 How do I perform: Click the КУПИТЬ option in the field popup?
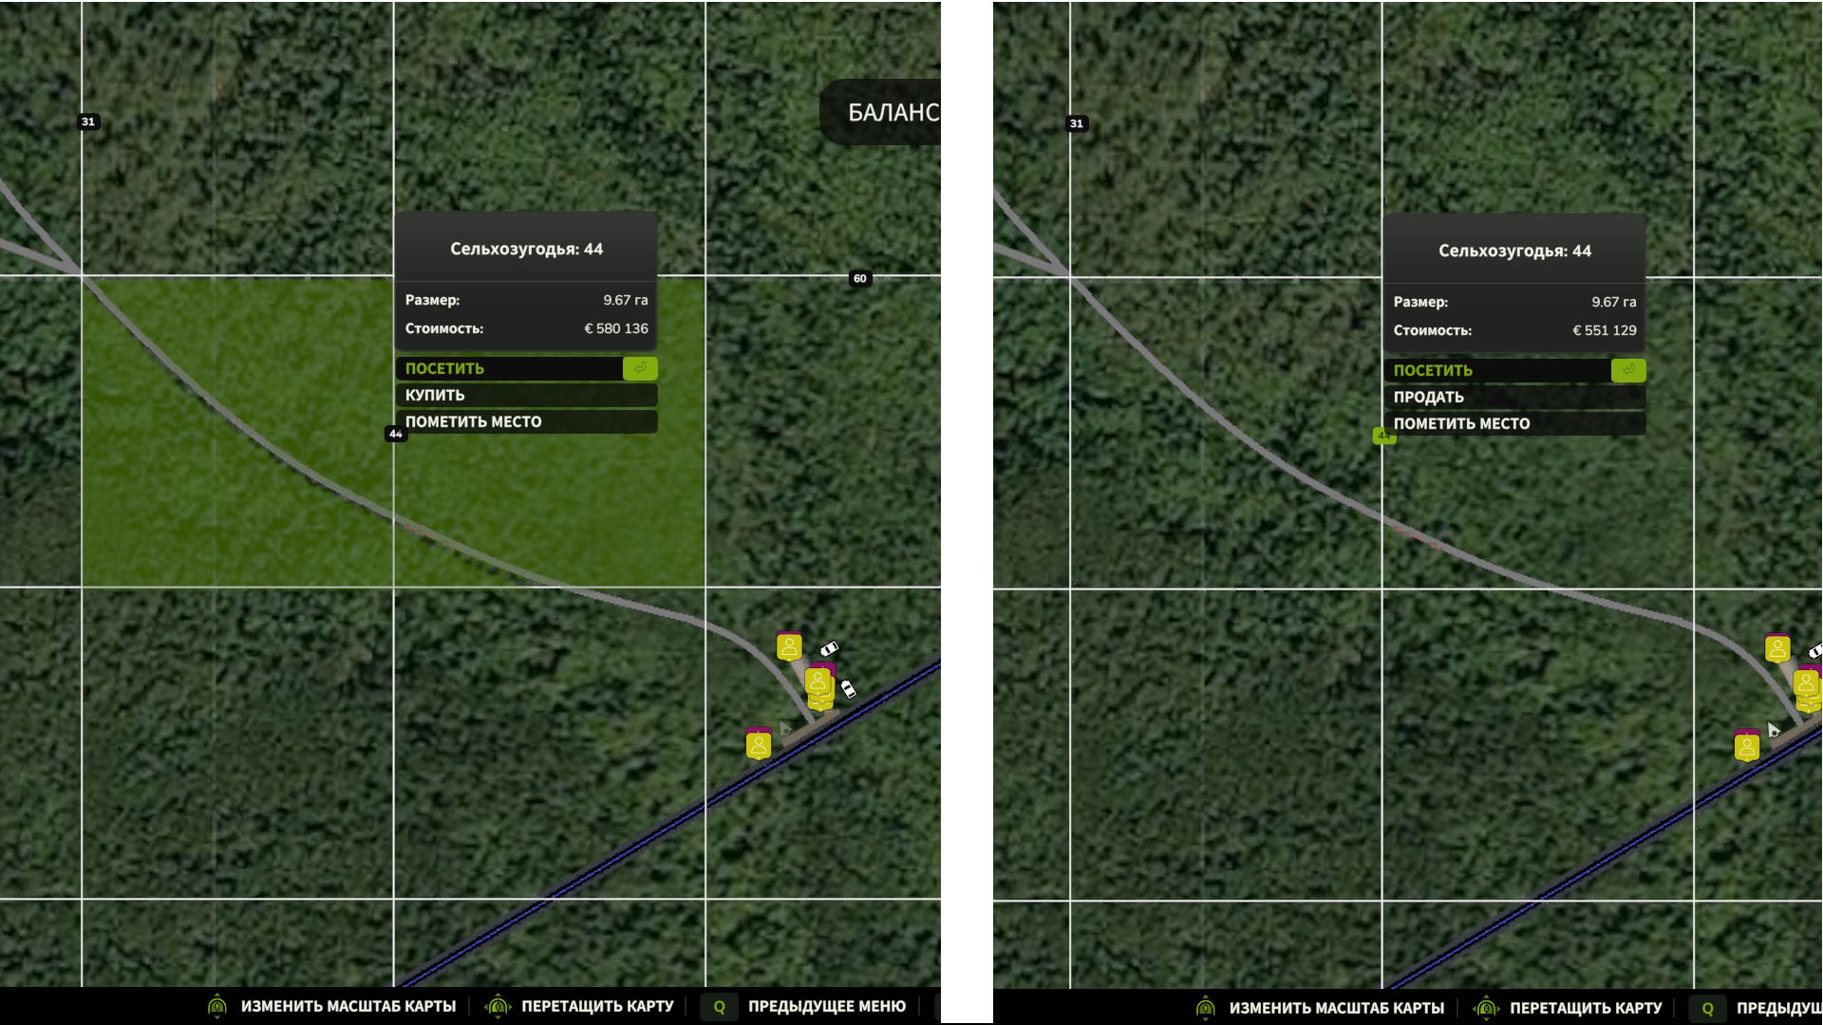pos(526,395)
